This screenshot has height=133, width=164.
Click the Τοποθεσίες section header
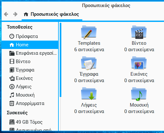pyautogui.click(x=19, y=27)
